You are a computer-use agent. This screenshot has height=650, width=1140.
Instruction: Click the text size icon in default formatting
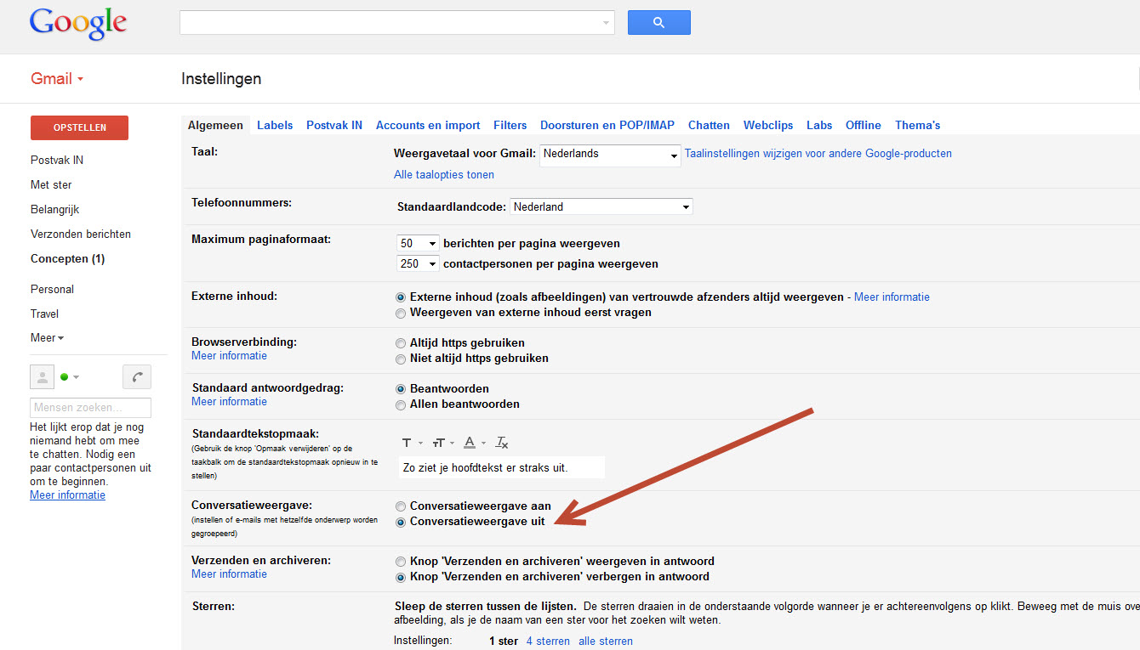(x=439, y=442)
